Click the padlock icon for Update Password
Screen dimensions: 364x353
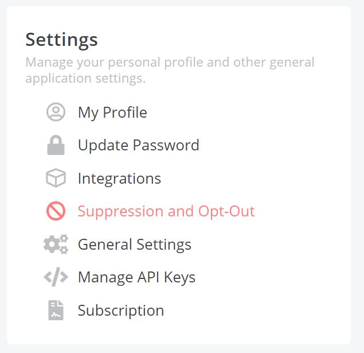(56, 145)
